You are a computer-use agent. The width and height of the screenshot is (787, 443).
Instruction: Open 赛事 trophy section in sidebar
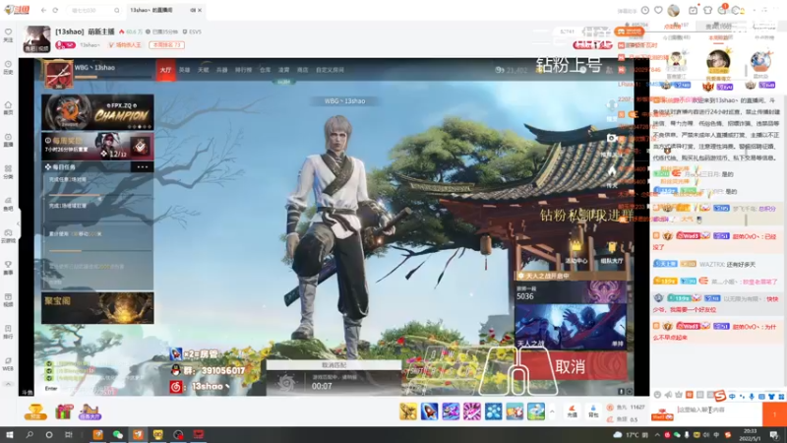pos(8,268)
